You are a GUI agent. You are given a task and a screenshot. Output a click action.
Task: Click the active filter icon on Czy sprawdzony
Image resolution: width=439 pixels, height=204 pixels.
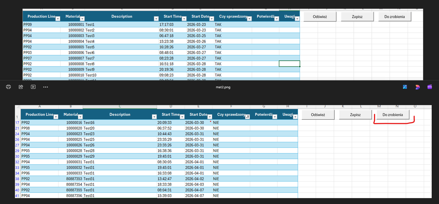point(247,117)
